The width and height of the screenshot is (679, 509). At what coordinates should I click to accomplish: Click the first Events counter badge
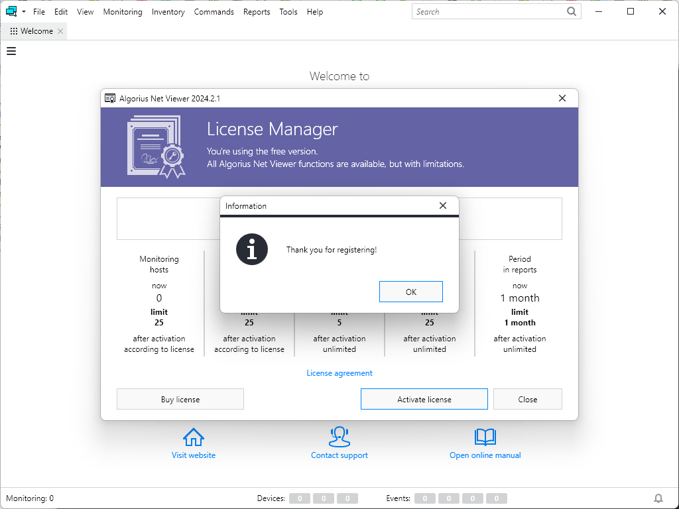pos(425,498)
